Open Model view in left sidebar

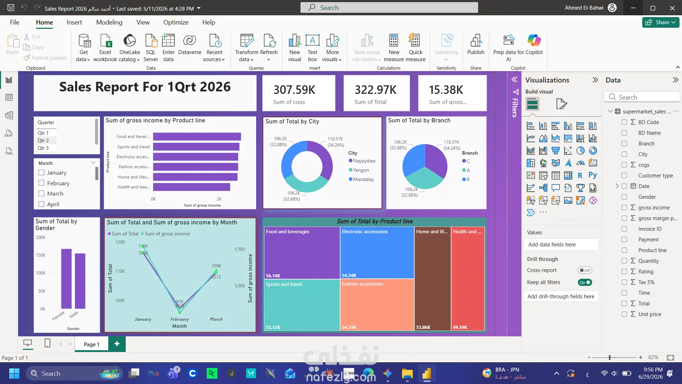[9, 115]
